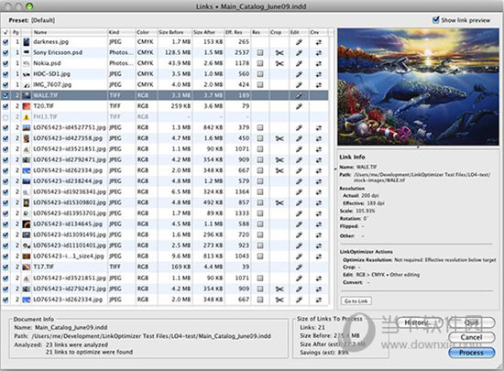Click the convert arrows for LO765423-id134645.jpg
This screenshot has width=504, height=371.
click(x=318, y=224)
